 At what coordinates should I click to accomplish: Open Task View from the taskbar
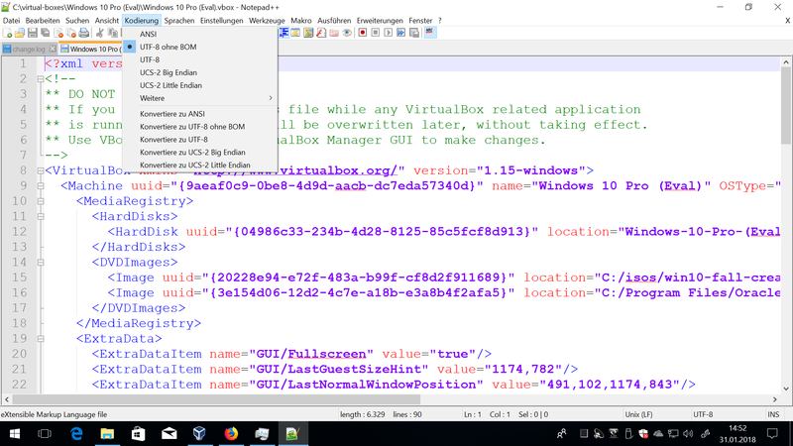pyautogui.click(x=45, y=434)
